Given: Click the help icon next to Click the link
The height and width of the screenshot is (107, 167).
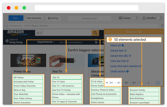Looking at the screenshot, I should [127, 61].
